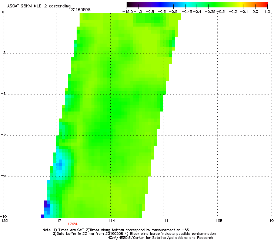The height and width of the screenshot is (240, 274).
Task: Click the "1.0" color scale label
Action: [267, 12]
